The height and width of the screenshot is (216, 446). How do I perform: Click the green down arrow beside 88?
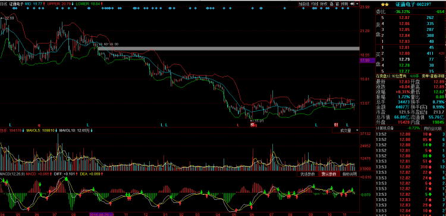coord(429,156)
